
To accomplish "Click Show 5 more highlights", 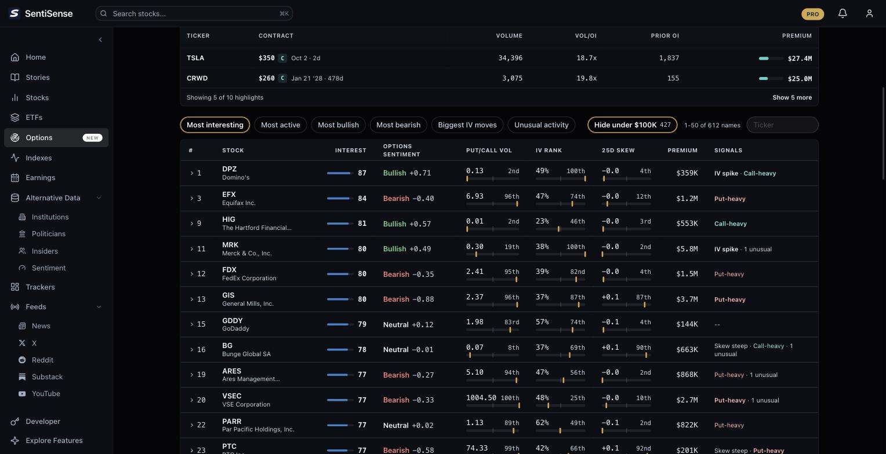I will coord(792,97).
